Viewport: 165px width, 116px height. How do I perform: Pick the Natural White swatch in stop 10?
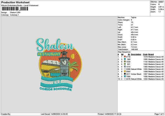click(125, 79)
